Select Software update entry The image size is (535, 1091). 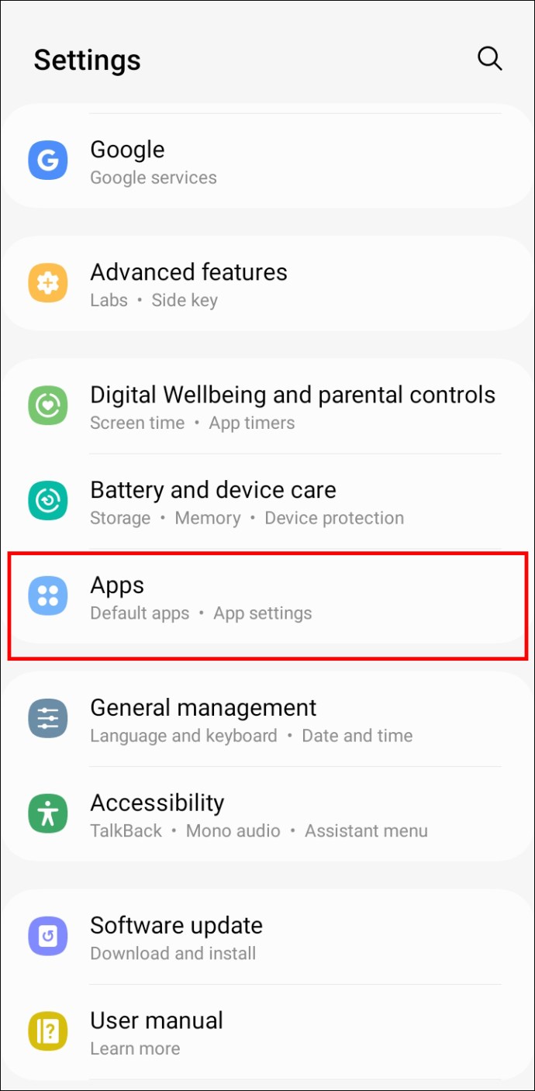click(x=267, y=937)
